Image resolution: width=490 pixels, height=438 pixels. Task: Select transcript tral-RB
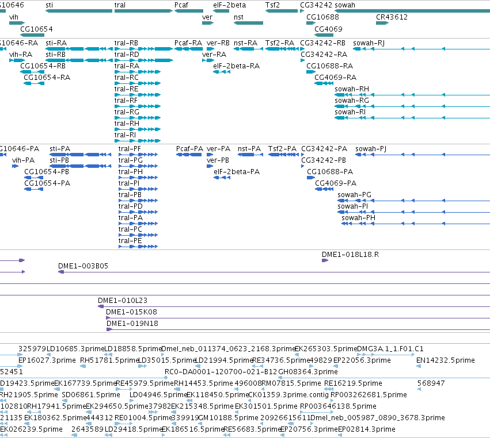(143, 49)
